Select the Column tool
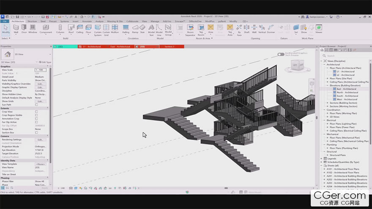The width and height of the screenshot is (372, 209). click(60, 29)
